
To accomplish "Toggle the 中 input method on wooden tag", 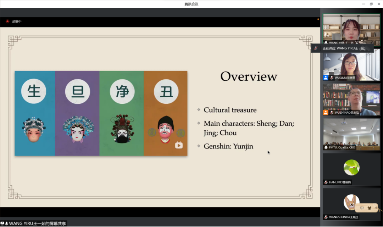I will (362, 208).
